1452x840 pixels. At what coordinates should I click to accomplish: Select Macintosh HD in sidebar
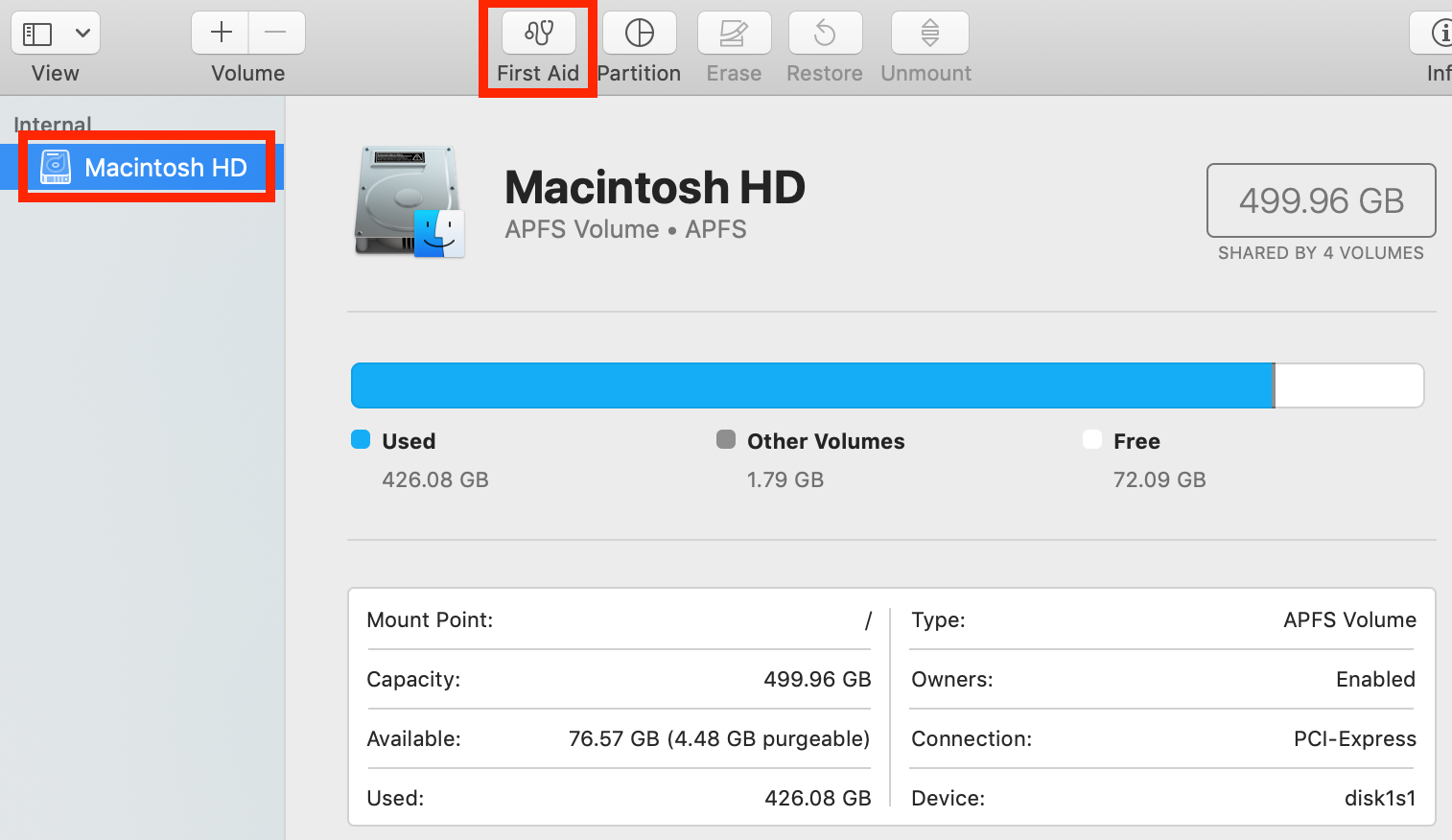pos(142,167)
